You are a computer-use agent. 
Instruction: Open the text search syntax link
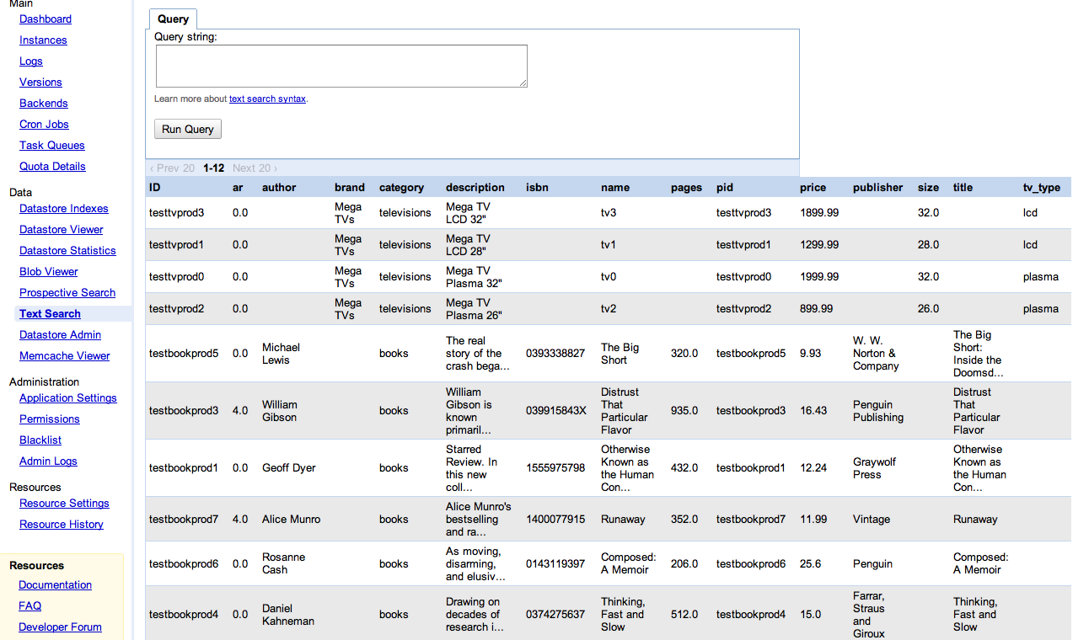[x=267, y=99]
